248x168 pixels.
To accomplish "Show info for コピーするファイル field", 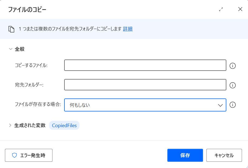I will [x=233, y=65].
